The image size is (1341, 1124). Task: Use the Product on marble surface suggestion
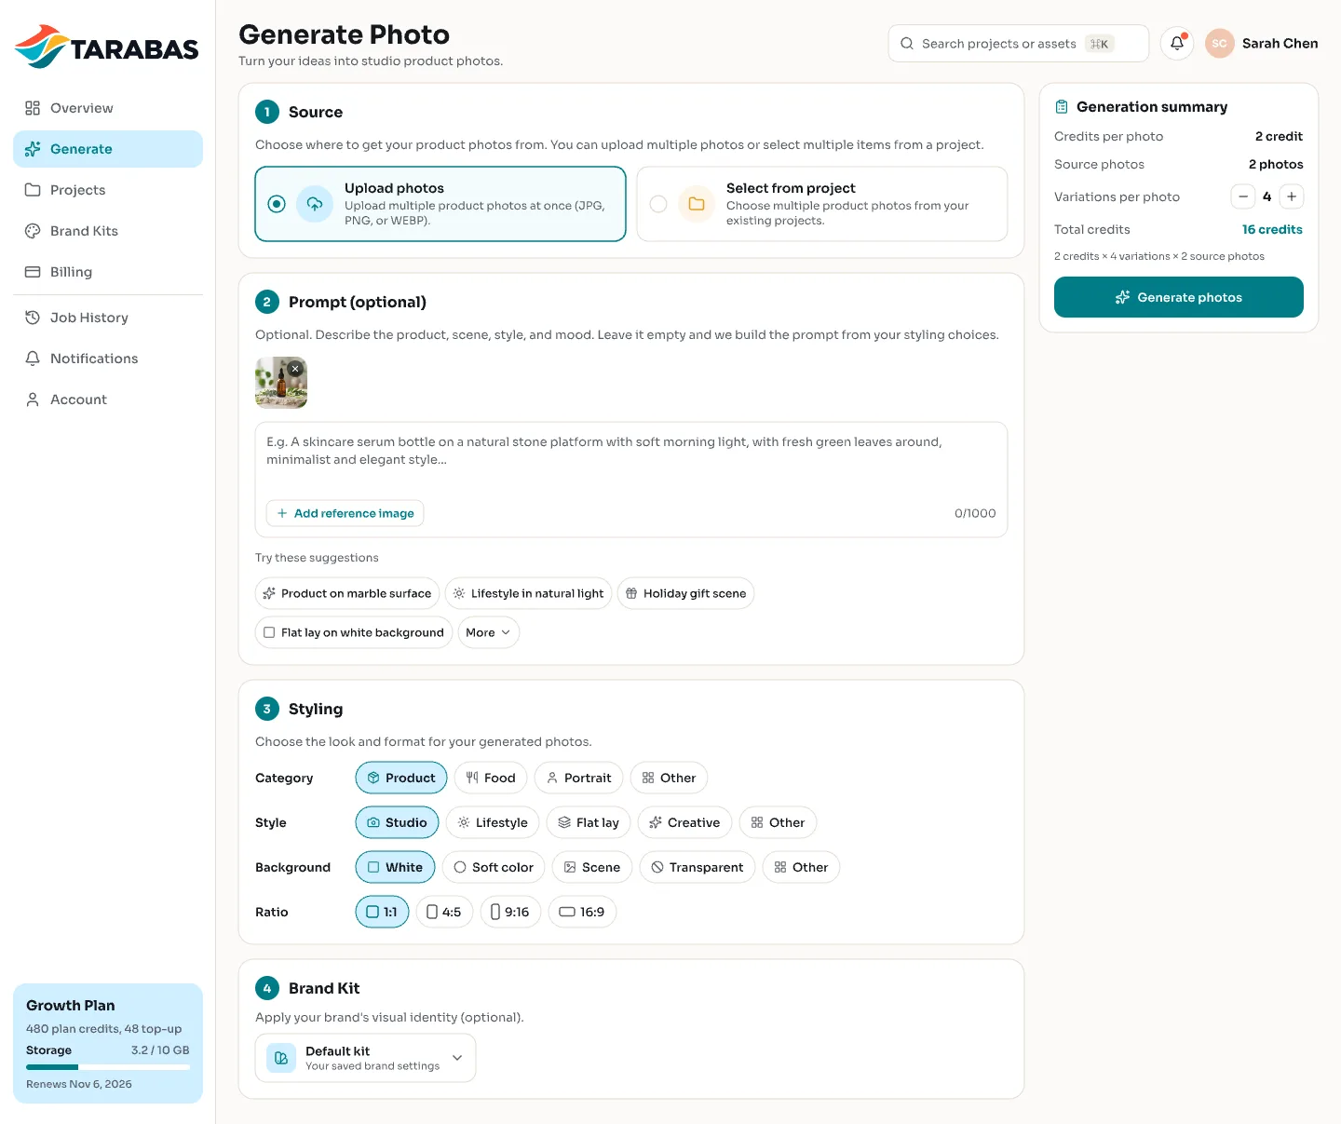pos(347,593)
